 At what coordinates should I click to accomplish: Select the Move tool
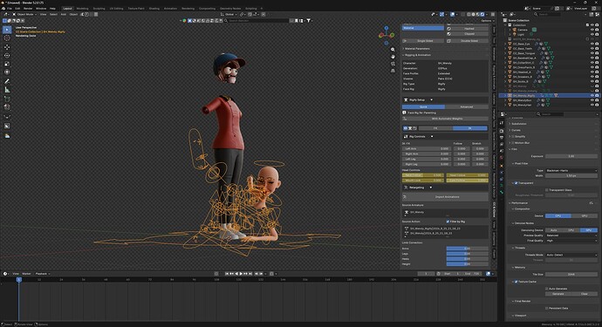(7, 47)
